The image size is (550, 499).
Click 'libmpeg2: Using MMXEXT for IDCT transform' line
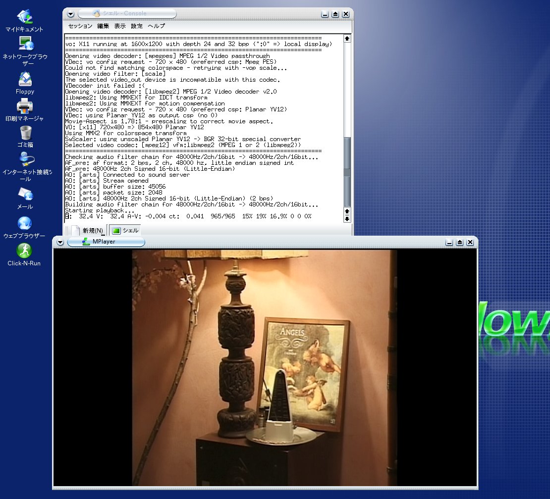[136, 98]
